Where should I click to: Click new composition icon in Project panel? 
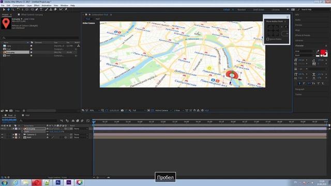click(x=11, y=111)
